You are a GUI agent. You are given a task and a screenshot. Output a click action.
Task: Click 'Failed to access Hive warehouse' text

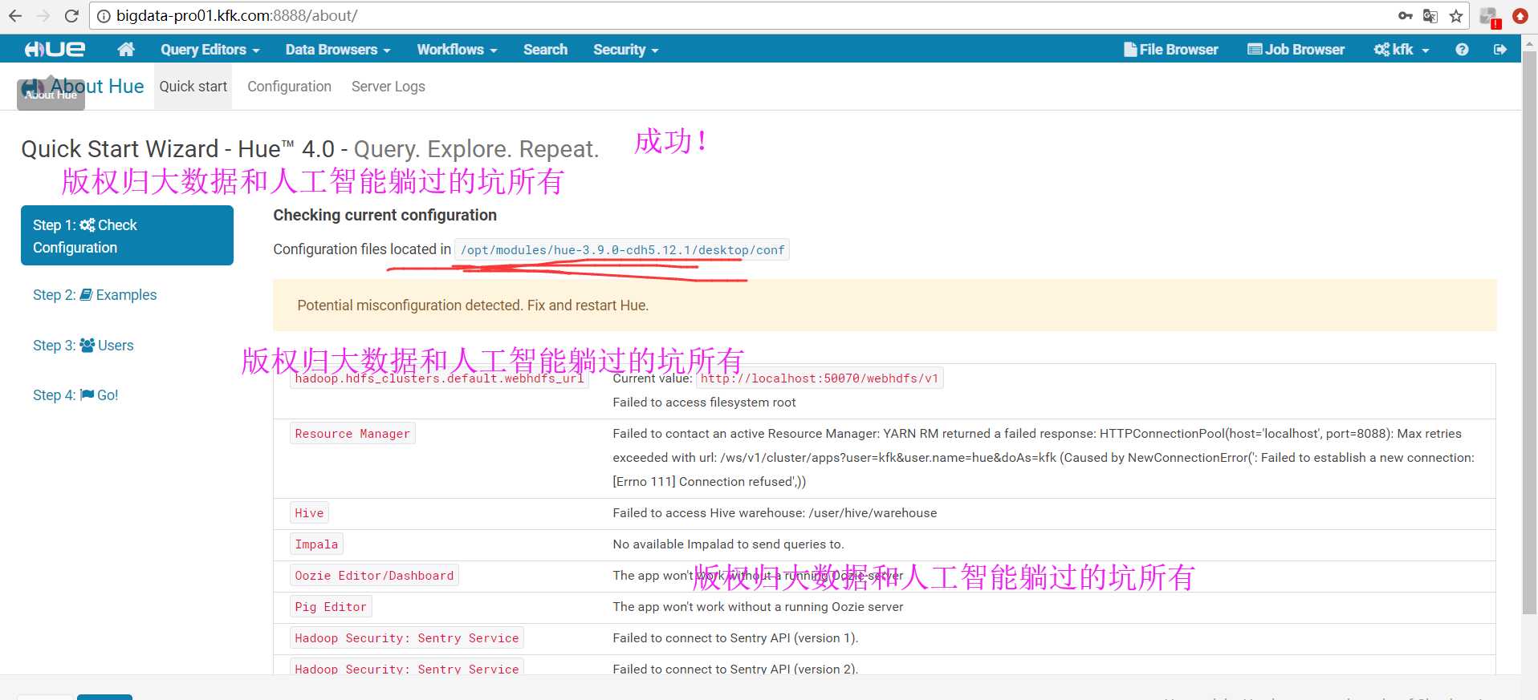[x=775, y=513]
